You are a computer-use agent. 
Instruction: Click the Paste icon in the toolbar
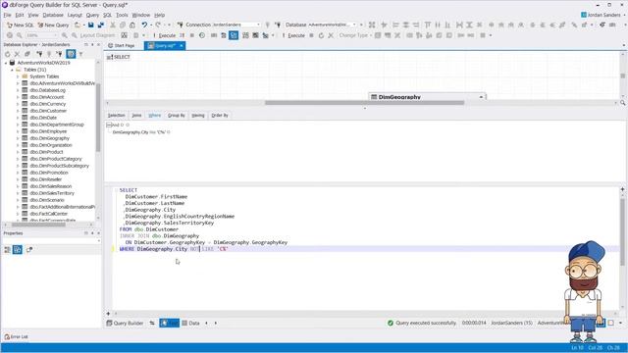(132, 25)
